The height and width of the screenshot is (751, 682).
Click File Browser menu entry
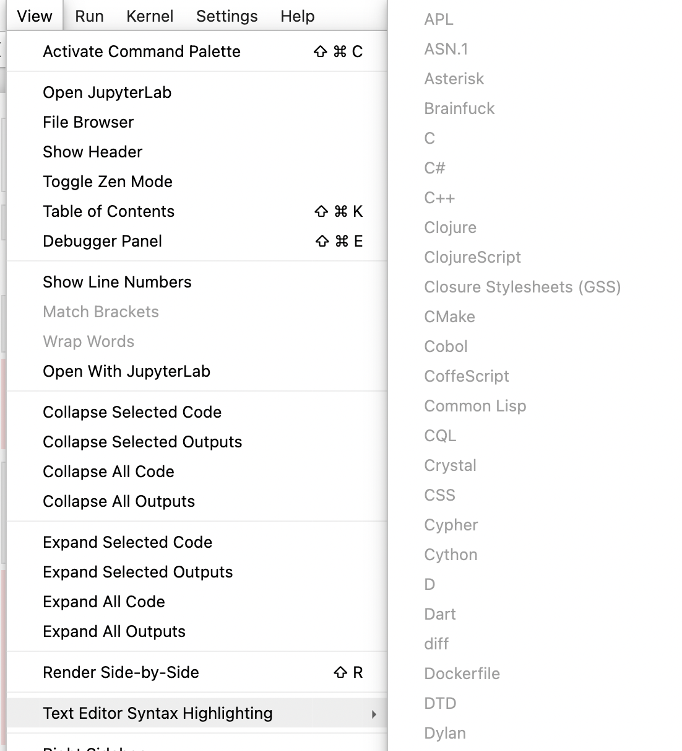coord(197,122)
